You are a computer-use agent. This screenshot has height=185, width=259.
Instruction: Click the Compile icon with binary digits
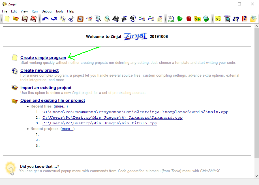(171, 19)
